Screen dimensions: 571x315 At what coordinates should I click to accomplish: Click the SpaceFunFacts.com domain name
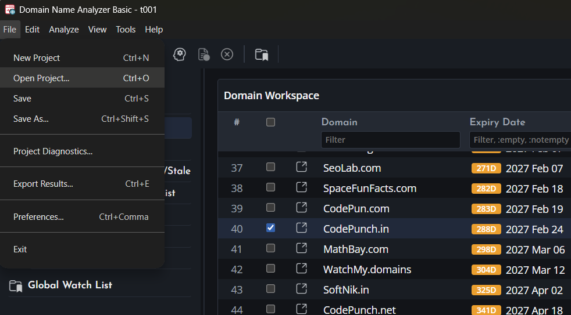(x=370, y=188)
